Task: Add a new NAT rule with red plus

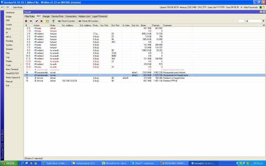Action: point(26,21)
